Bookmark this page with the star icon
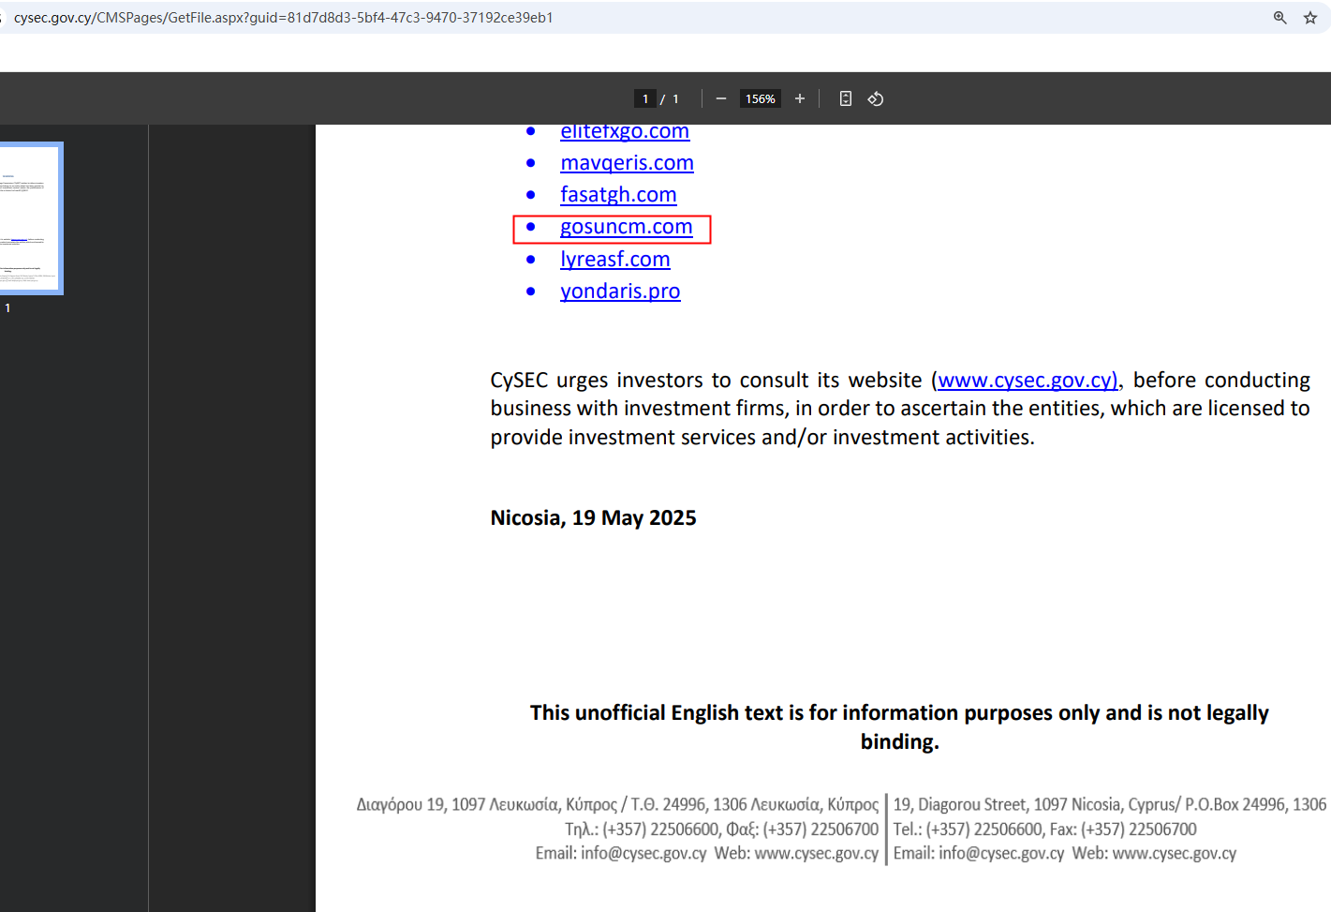The image size is (1331, 912). (x=1309, y=18)
